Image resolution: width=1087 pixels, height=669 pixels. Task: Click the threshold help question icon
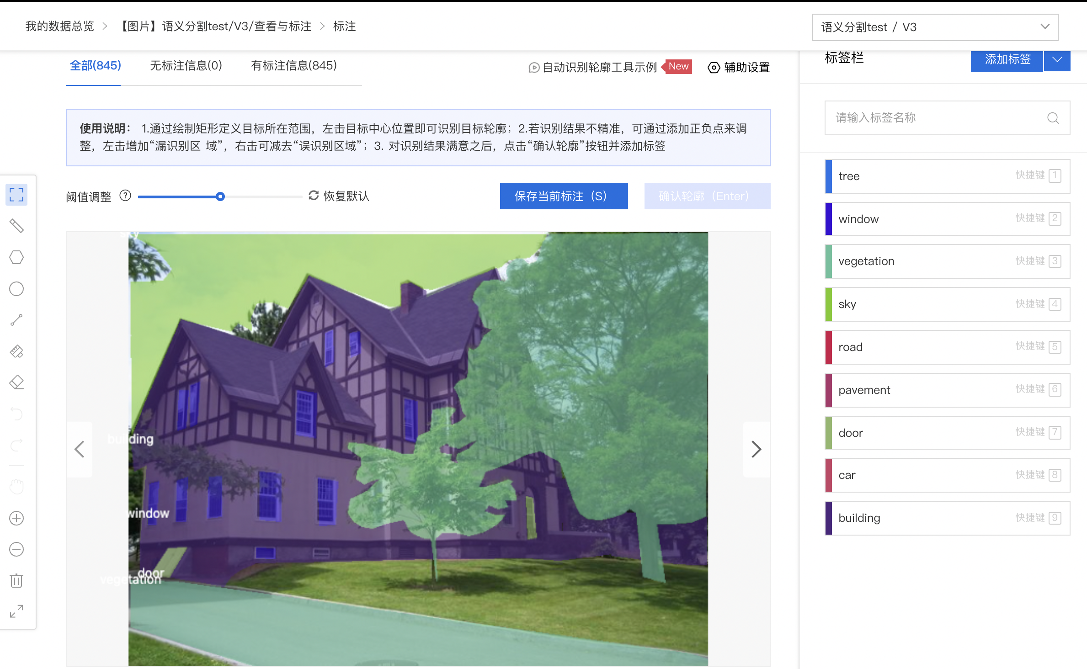125,196
